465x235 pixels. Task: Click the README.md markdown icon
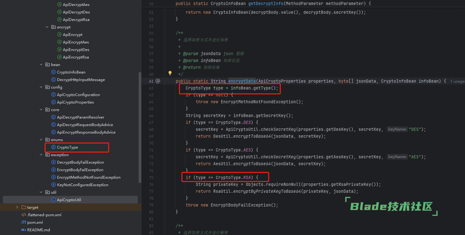23,230
